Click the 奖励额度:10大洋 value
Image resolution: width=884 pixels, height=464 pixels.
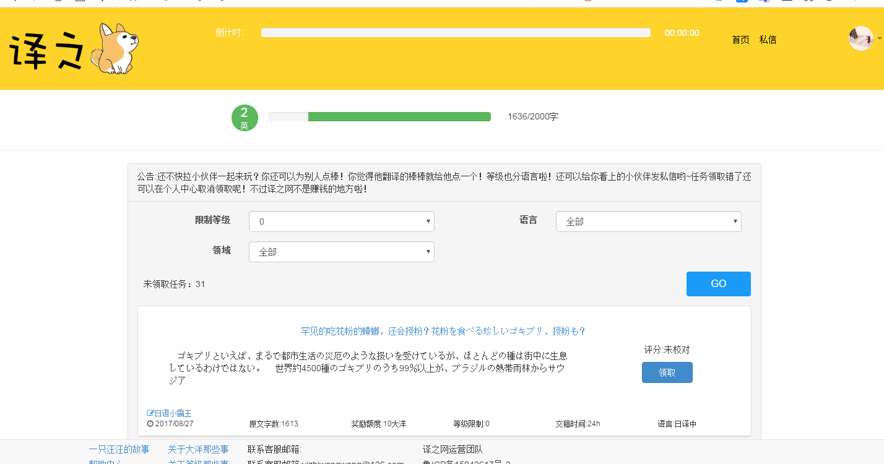378,424
